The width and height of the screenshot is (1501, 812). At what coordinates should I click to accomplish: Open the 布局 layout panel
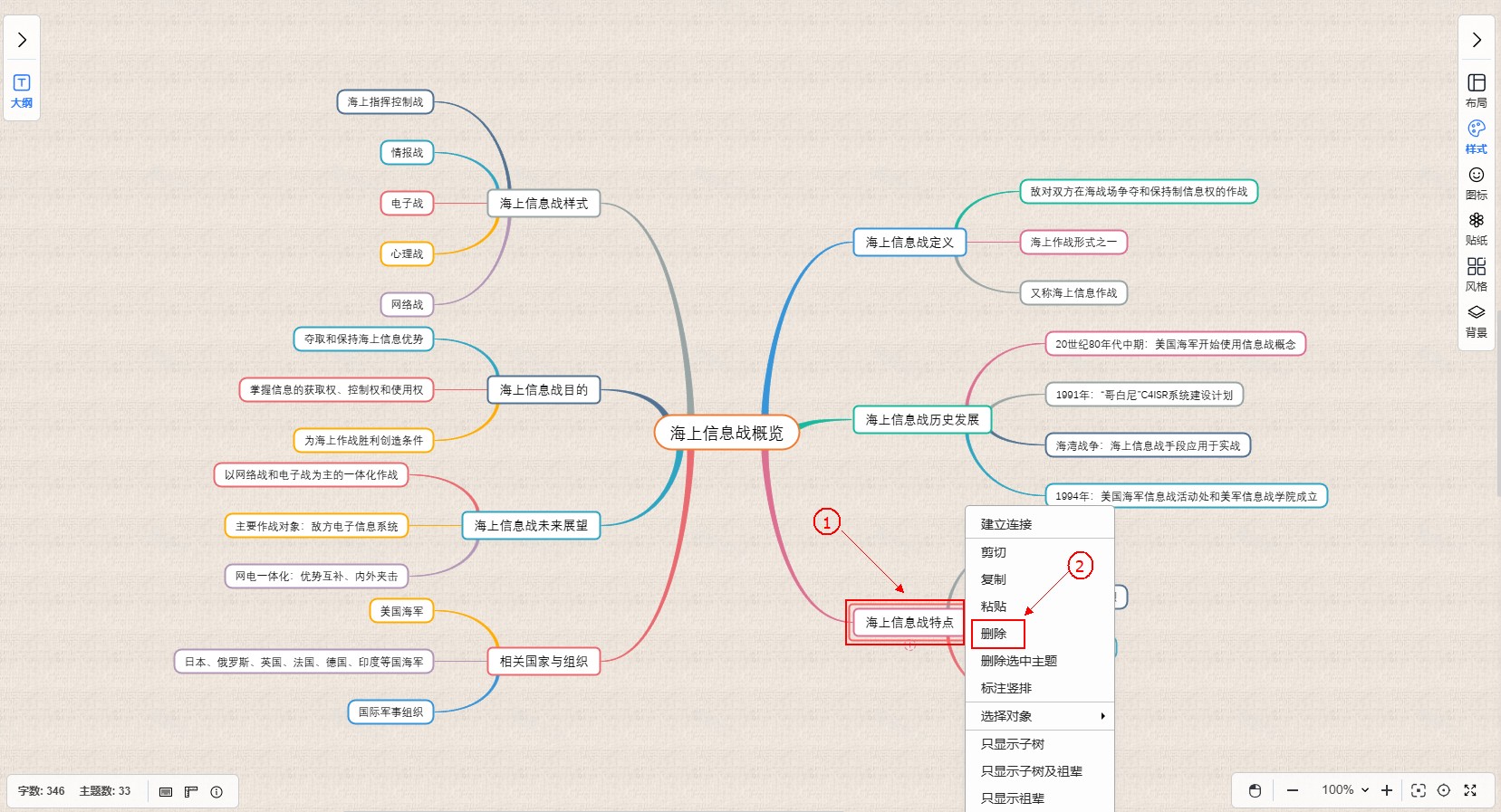(1476, 90)
